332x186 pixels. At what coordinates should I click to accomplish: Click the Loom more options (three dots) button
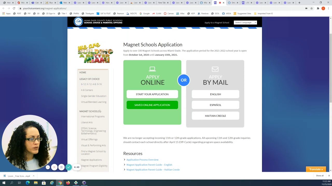(x=48, y=167)
